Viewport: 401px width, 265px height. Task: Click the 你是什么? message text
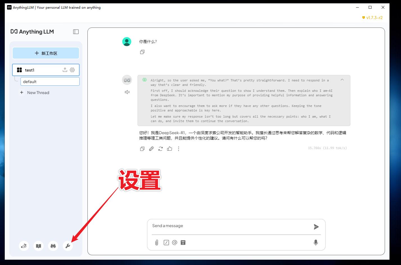coord(148,42)
